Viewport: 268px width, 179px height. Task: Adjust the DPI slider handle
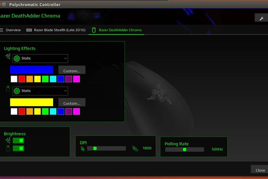pyautogui.click(x=95, y=149)
